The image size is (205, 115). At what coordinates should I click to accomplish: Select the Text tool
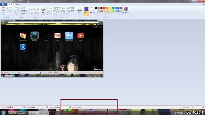coord(38,9)
